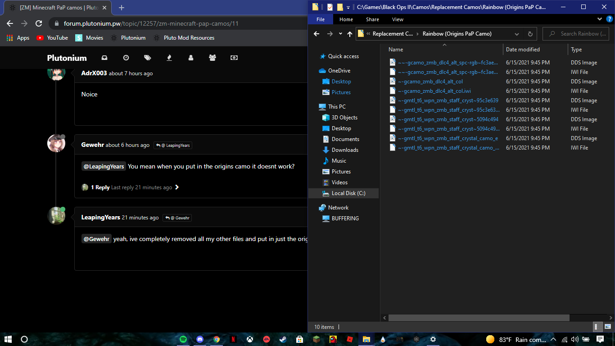
Task: Open Microsoft Store taskbar icon
Action: 299,339
